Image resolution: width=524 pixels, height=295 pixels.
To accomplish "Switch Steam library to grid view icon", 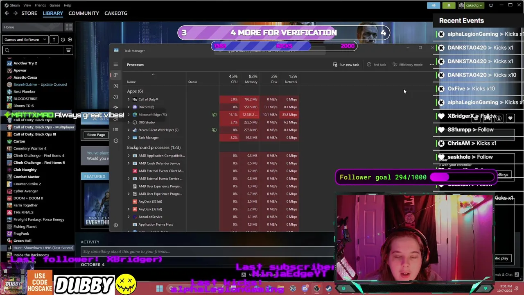I will (69, 27).
